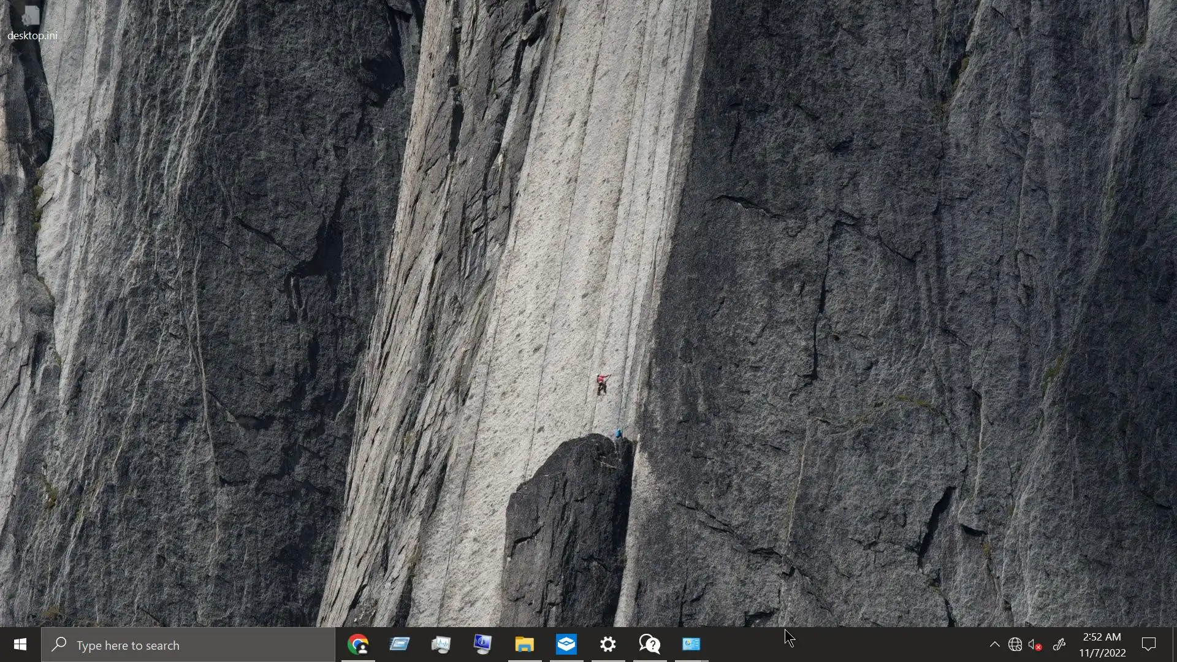Open the clock and date calendar flyout
The image size is (1177, 662).
[x=1102, y=645]
